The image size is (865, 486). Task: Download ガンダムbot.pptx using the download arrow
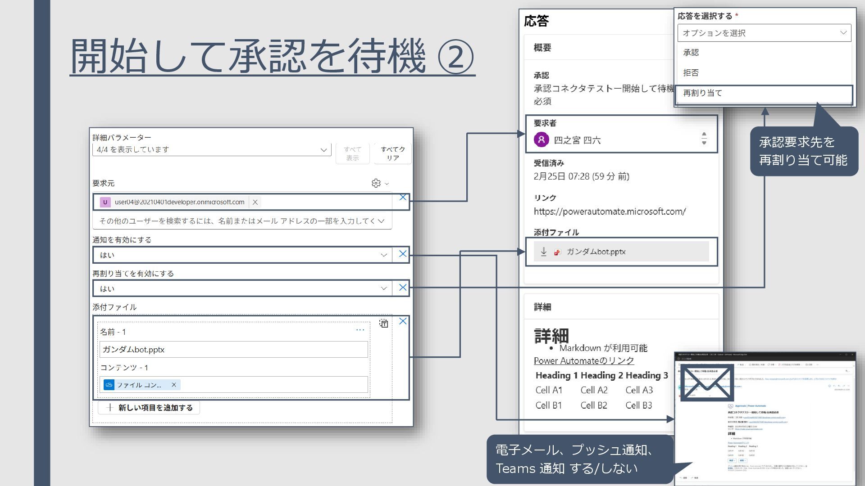[543, 252]
